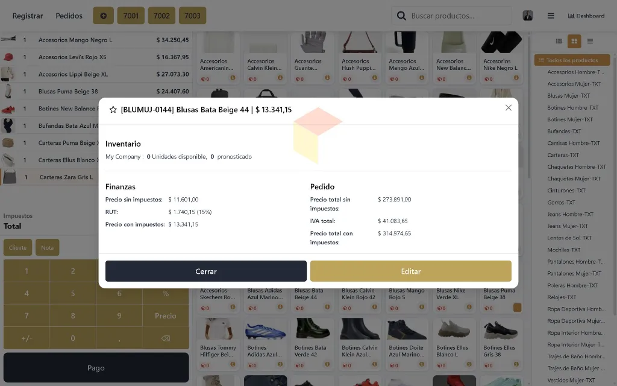Image resolution: width=617 pixels, height=386 pixels.
Task: Click the percent discount numpad key
Action: (166, 293)
